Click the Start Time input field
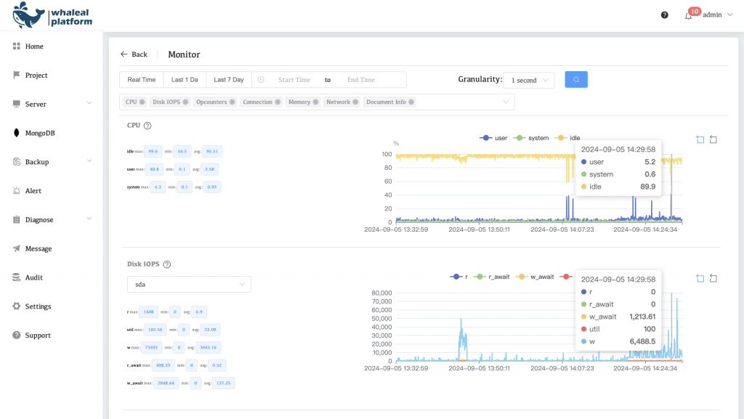 click(x=294, y=80)
